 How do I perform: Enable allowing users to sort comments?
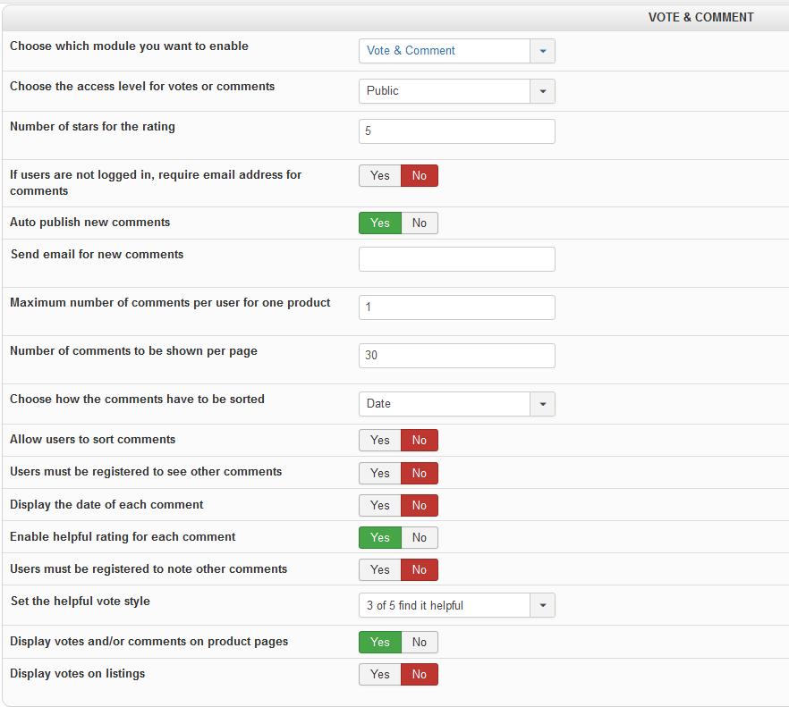tap(380, 441)
